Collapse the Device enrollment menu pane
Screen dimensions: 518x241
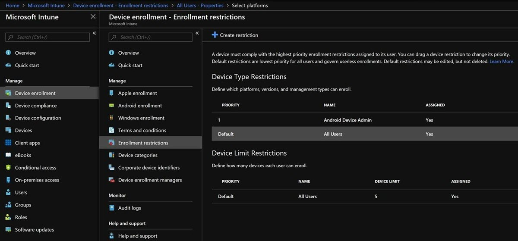197,33
